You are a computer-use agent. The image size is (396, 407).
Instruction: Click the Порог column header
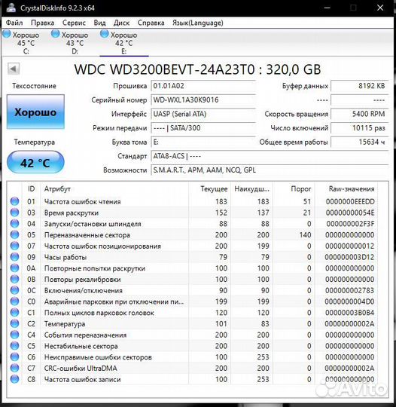coord(294,188)
